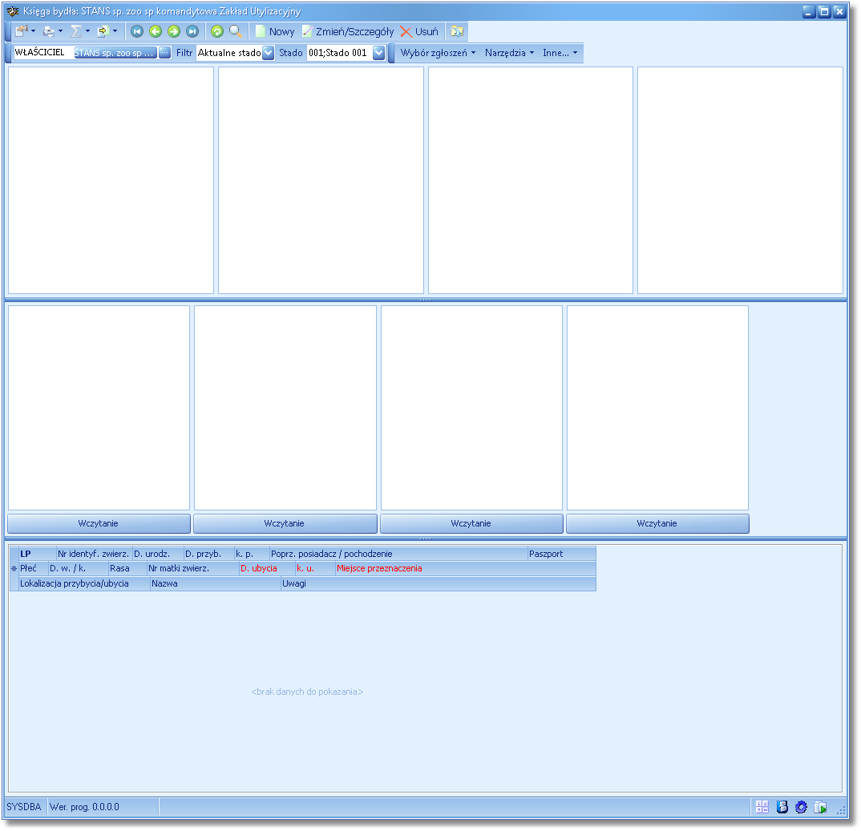
Task: Click the folders icon after Usuń
Action: coord(457,31)
